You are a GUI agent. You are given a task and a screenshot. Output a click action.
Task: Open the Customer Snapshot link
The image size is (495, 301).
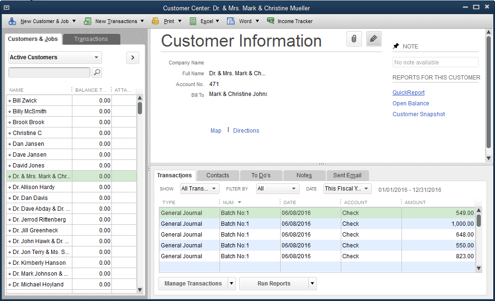[418, 114]
